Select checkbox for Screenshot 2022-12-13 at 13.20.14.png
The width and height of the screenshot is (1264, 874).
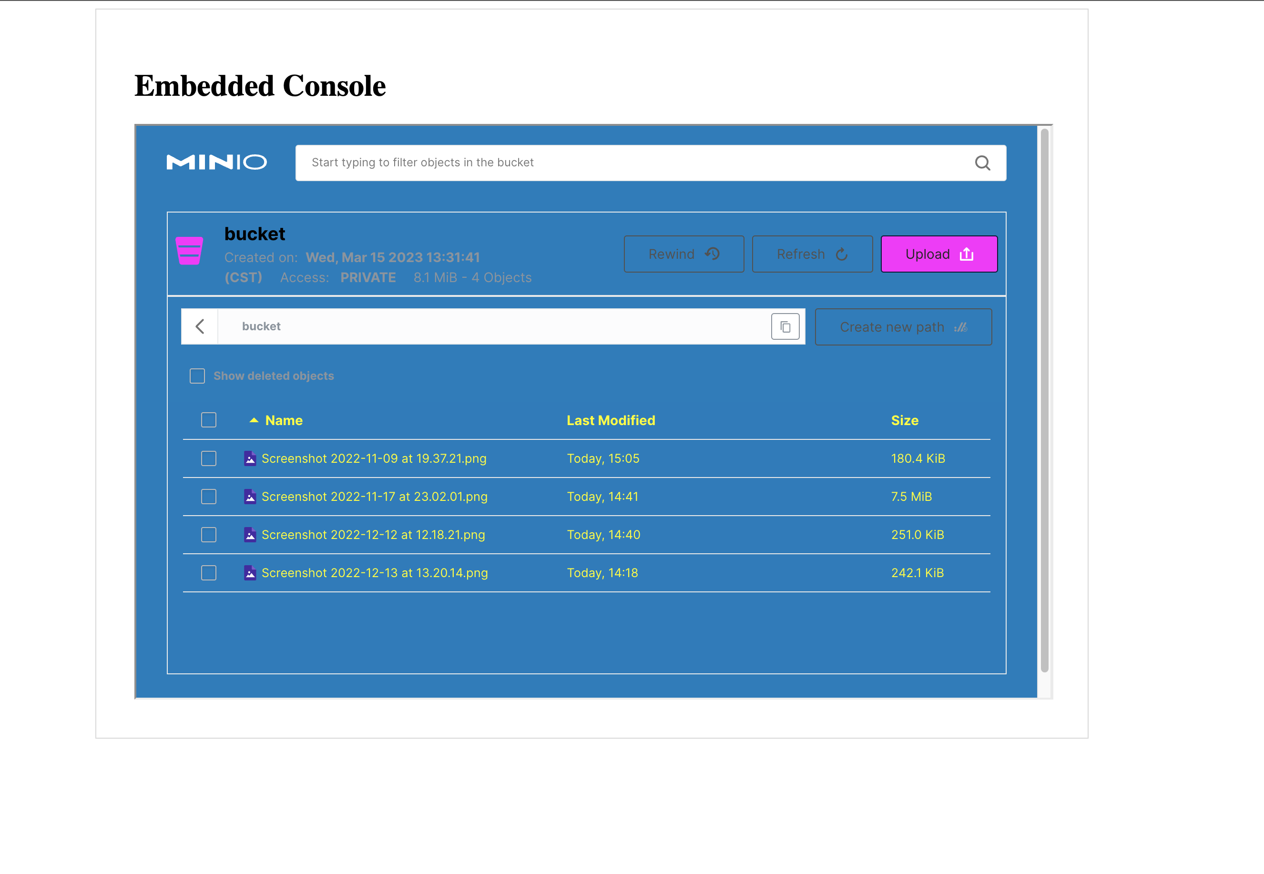pos(209,573)
